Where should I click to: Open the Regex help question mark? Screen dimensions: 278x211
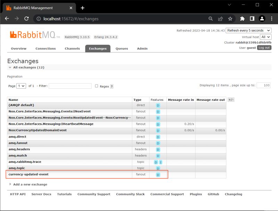pyautogui.click(x=111, y=86)
